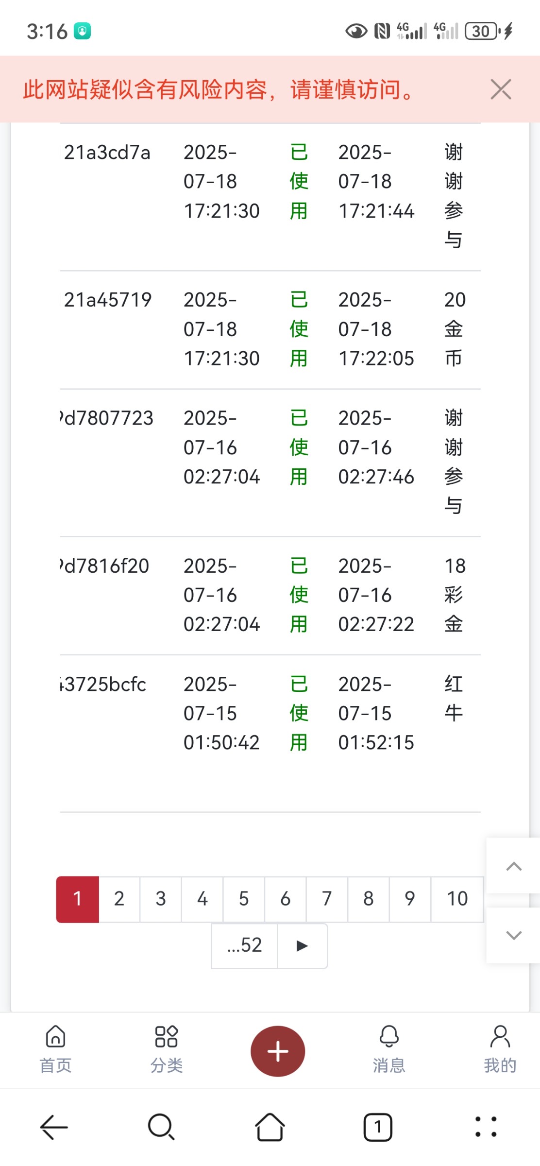Jump to last page 52
540x1166 pixels.
pos(245,945)
